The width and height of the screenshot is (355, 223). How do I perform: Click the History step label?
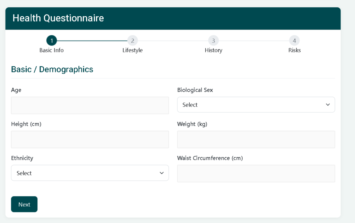pyautogui.click(x=214, y=50)
